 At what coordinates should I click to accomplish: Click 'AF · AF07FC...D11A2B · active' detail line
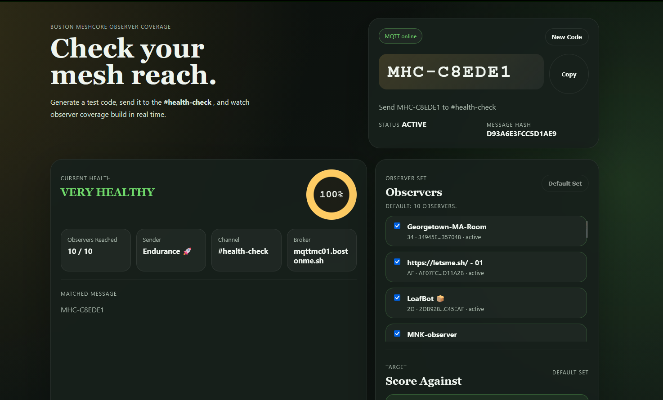click(445, 273)
